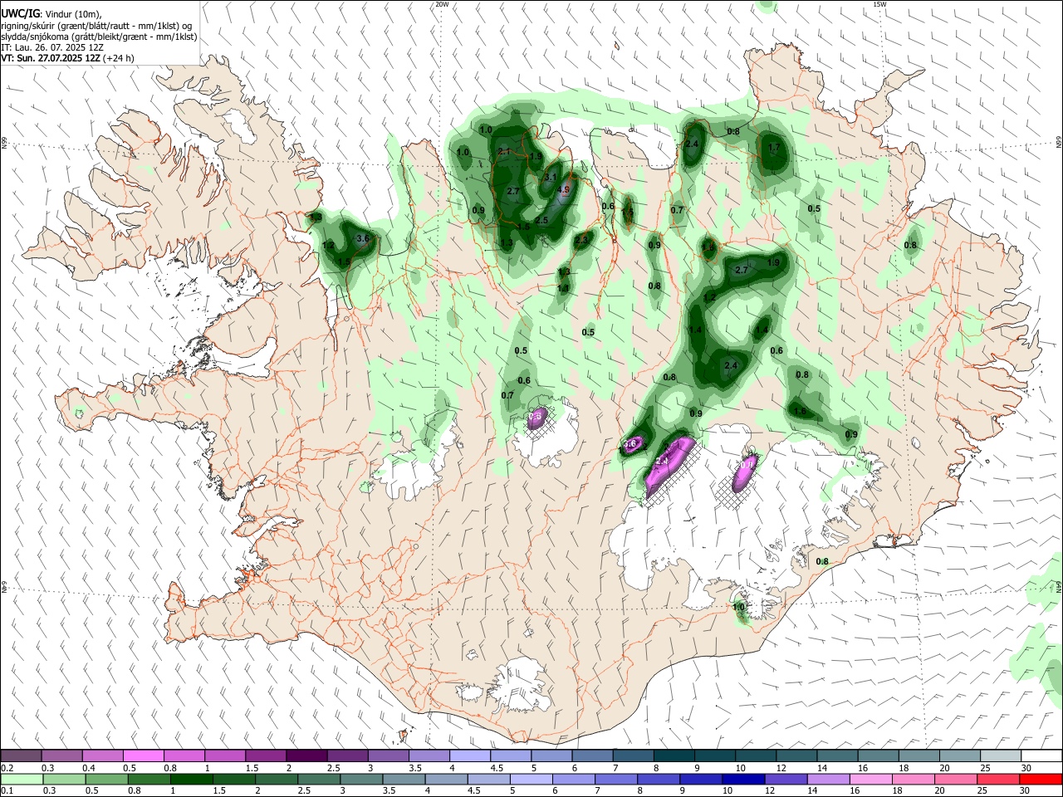1063x797 pixels.
Task: Click the 1.7 rainfall value in the northeast
Action: 774,147
